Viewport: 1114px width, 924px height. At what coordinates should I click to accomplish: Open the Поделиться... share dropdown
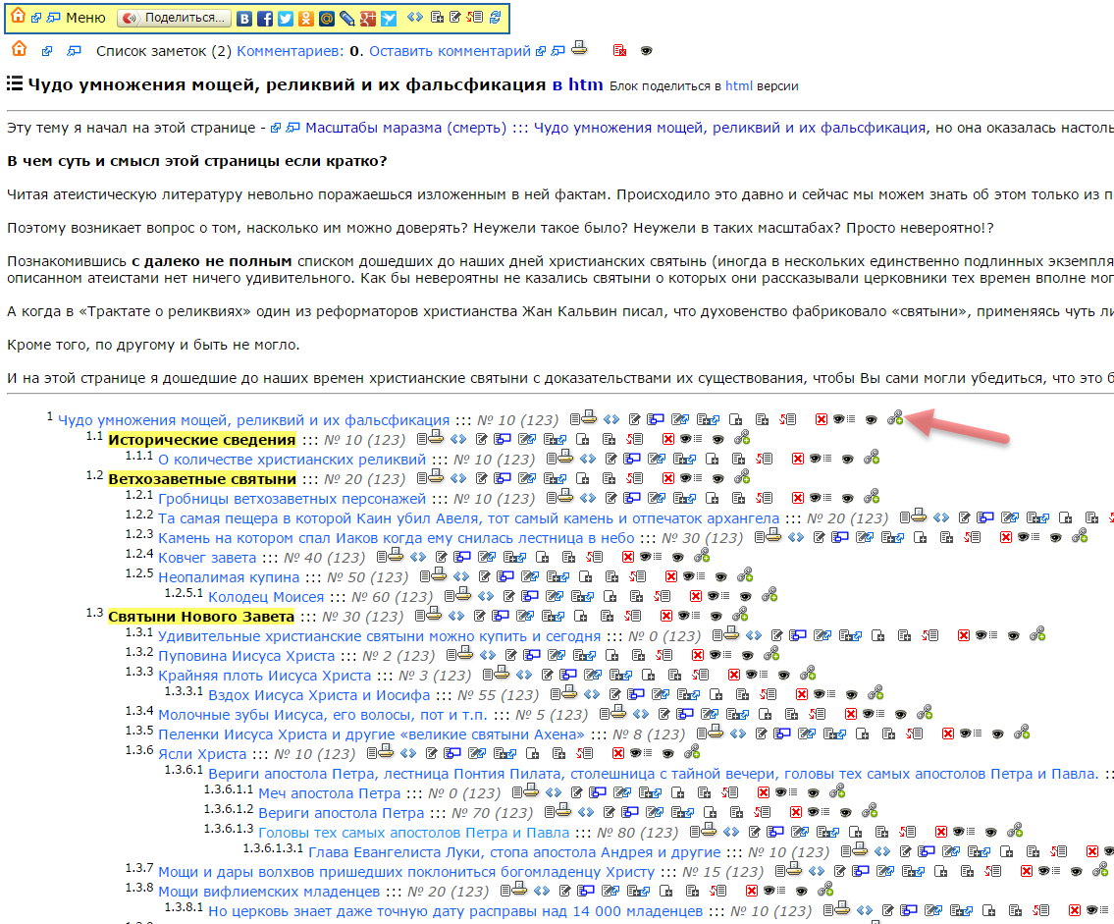pyautogui.click(x=175, y=18)
